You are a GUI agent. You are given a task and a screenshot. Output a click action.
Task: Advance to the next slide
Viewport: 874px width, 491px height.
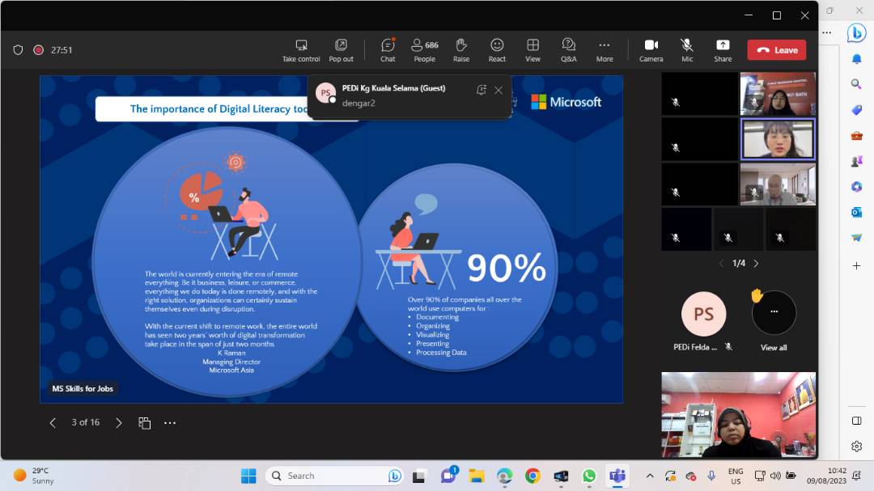(118, 423)
